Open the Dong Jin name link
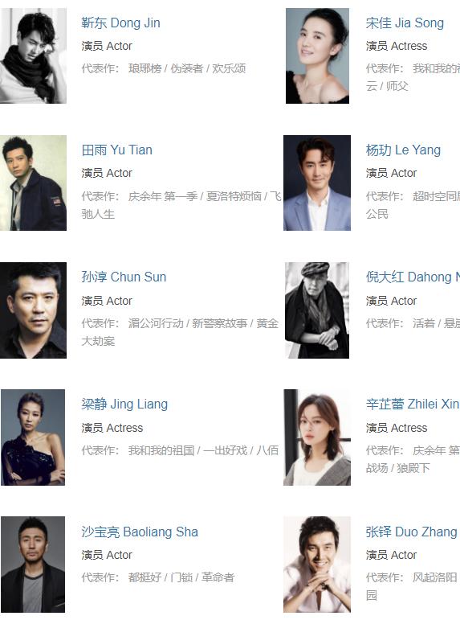The height and width of the screenshot is (620, 460). (x=121, y=23)
